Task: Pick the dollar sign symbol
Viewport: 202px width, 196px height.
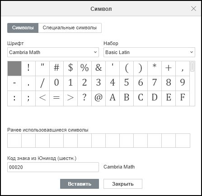Action: (70, 68)
